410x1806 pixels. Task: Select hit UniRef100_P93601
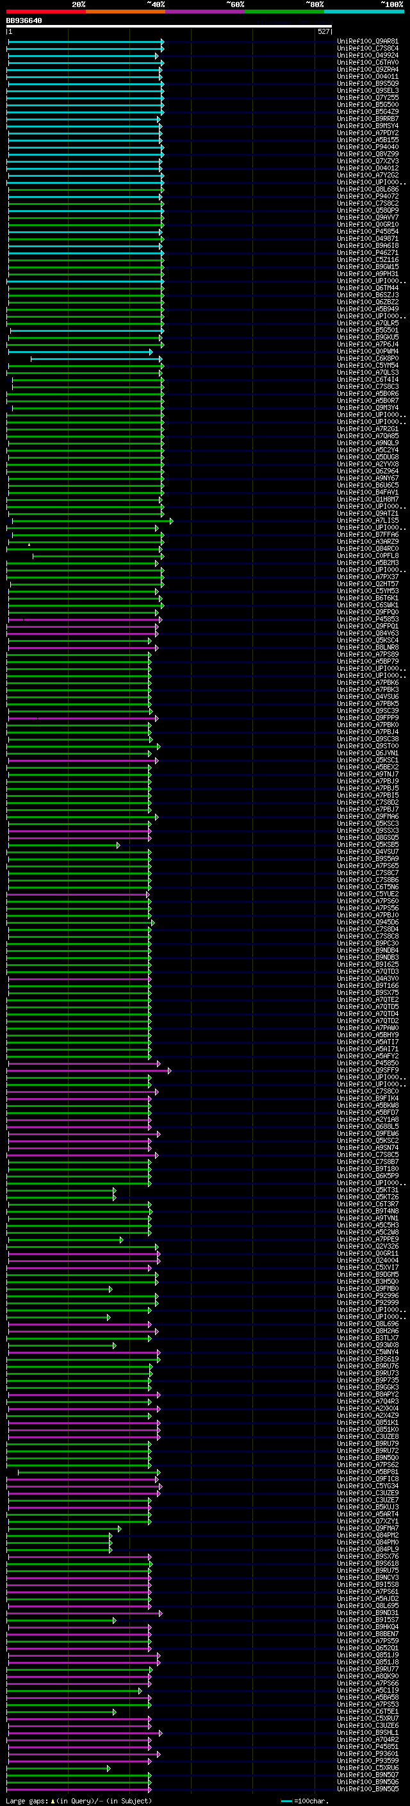tap(368, 1753)
